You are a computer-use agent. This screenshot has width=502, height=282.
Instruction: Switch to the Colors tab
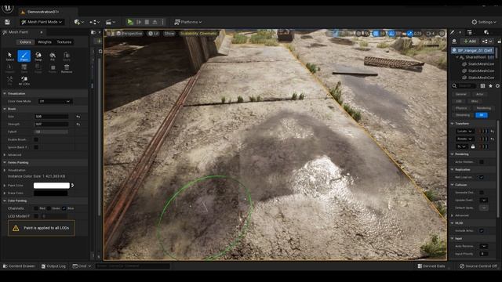pyautogui.click(x=25, y=42)
